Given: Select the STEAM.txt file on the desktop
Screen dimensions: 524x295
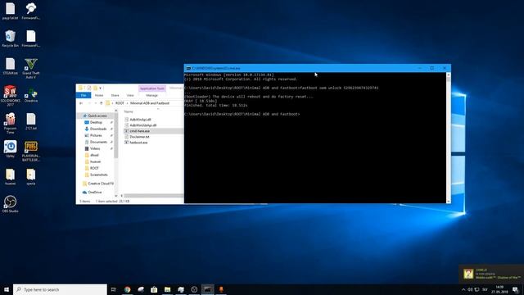Looking at the screenshot, I should point(10,66).
